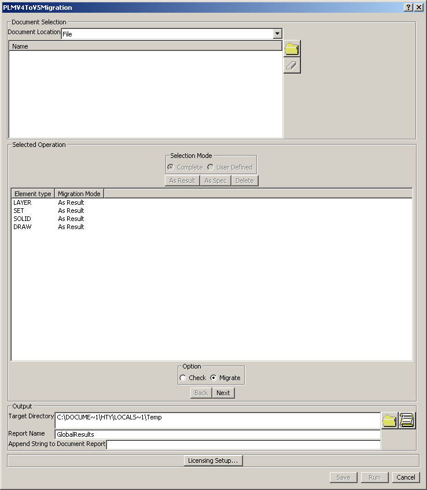Click the Target Directory text field
This screenshot has height=490, width=427.
pyautogui.click(x=217, y=420)
